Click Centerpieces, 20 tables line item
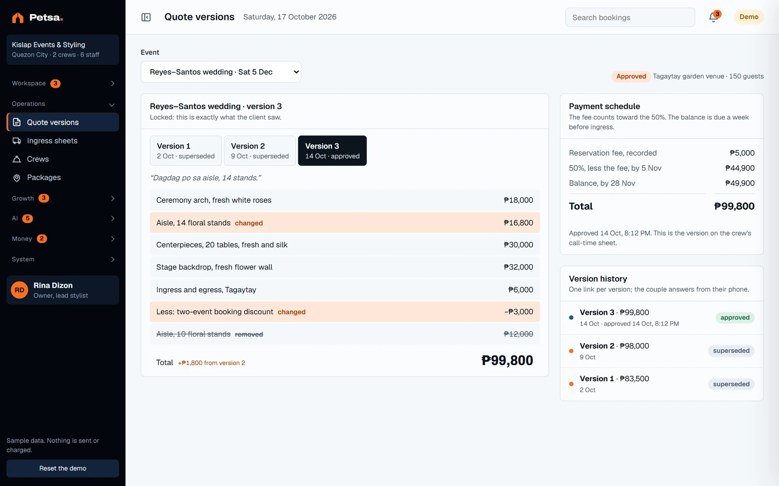 click(345, 245)
